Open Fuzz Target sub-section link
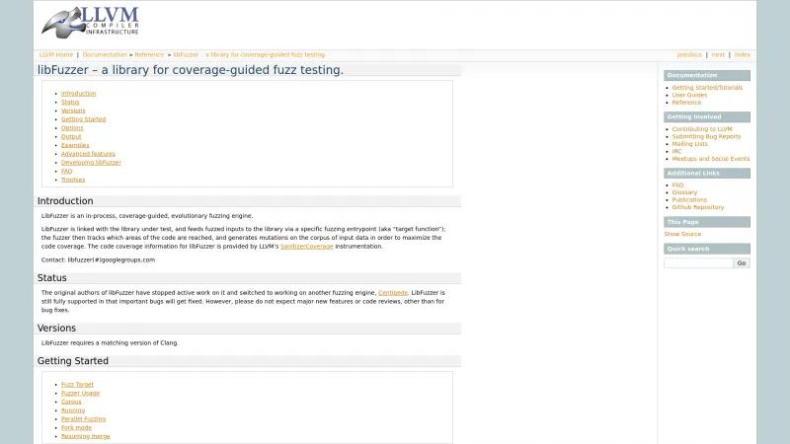The image size is (790, 444). click(77, 385)
